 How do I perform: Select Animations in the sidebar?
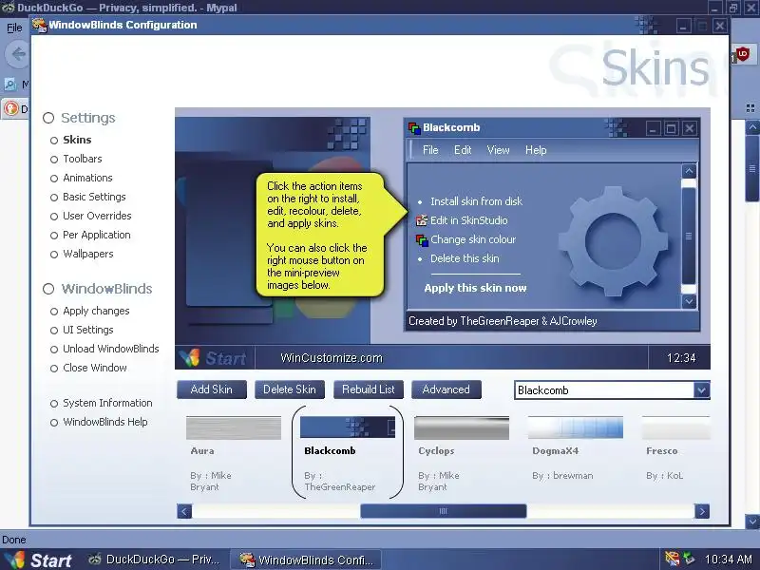87,178
